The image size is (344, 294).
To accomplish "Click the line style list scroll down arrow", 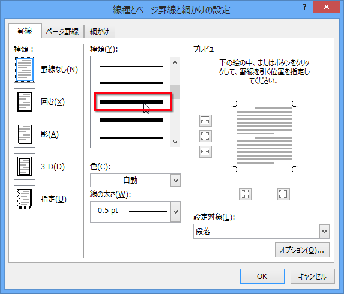I will coord(175,142).
